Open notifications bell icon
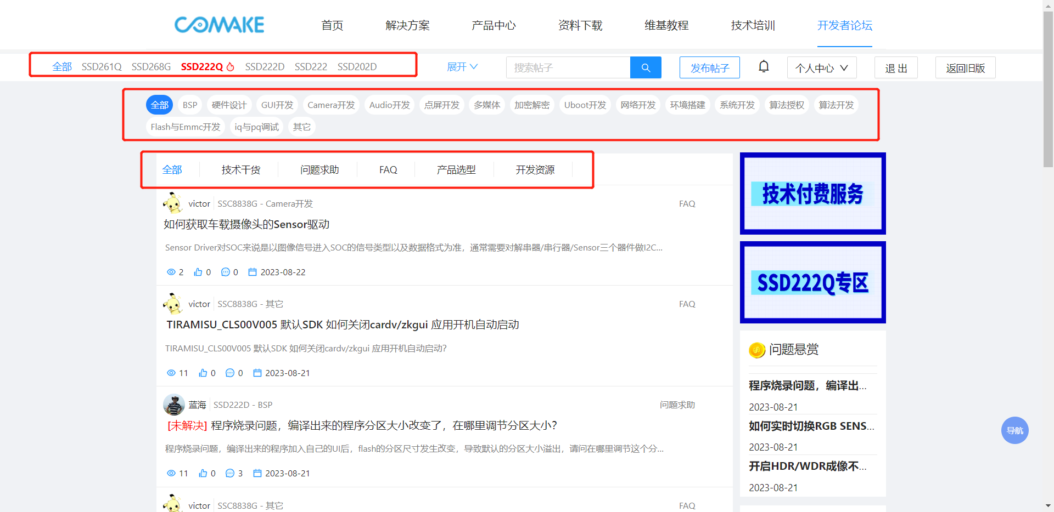This screenshot has width=1054, height=512. click(x=764, y=67)
